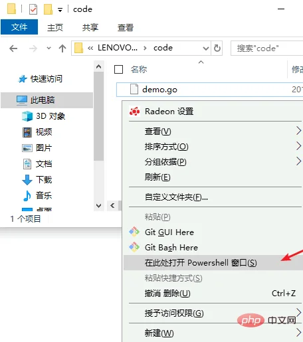Expand the quick access toolbar customize dropdown

pyautogui.click(x=60, y=10)
